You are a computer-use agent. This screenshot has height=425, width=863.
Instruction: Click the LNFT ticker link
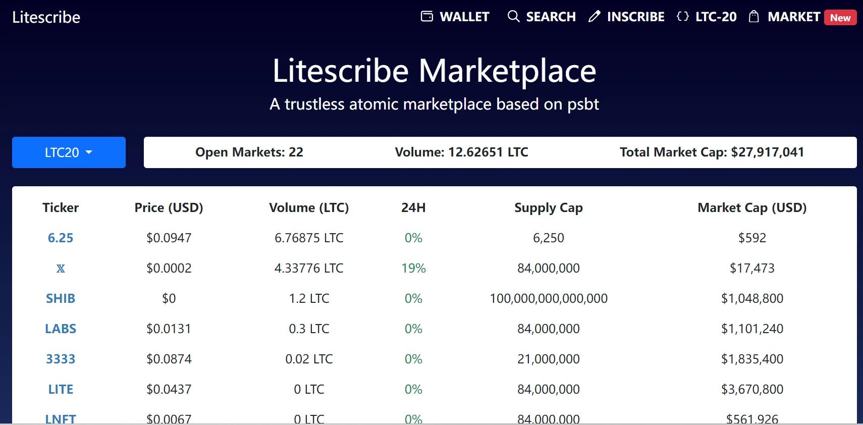point(61,418)
